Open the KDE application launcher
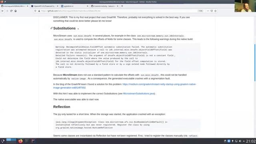256x144 pixels. pos(3,141)
